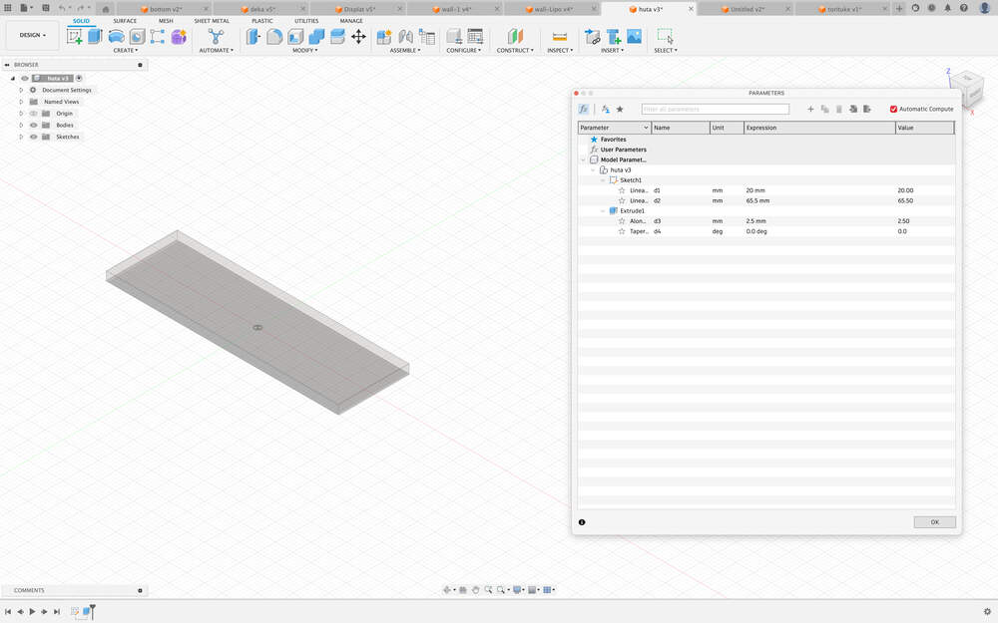Open the Design workspace dropdown
998x623 pixels.
(x=33, y=35)
